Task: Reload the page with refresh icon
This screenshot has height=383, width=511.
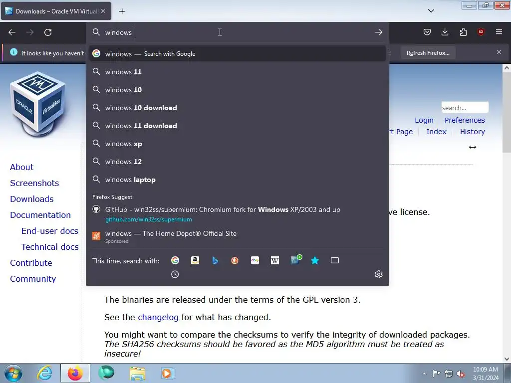Action: click(48, 32)
